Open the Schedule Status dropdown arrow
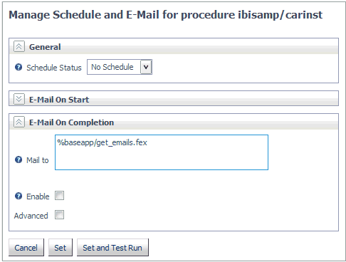This screenshot has width=346, height=262. tap(146, 67)
